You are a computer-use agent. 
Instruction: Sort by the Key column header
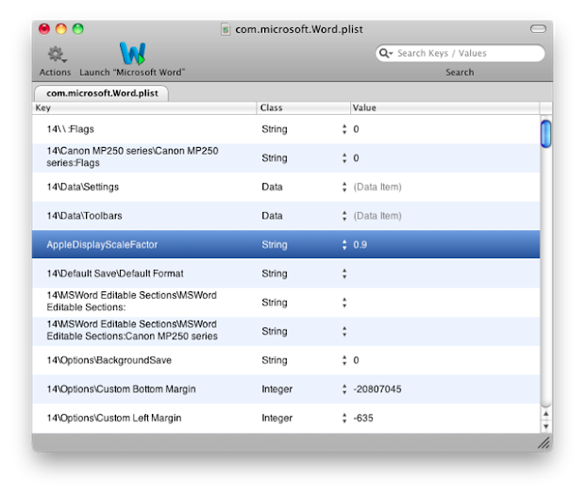pyautogui.click(x=144, y=107)
